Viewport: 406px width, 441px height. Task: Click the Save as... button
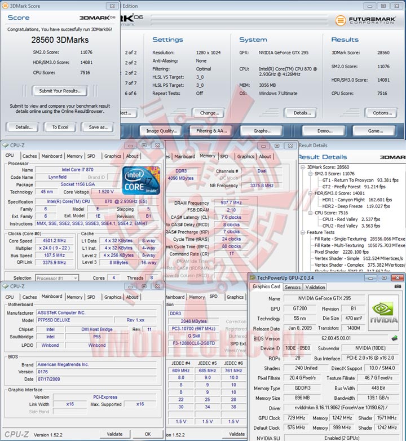coord(99,127)
